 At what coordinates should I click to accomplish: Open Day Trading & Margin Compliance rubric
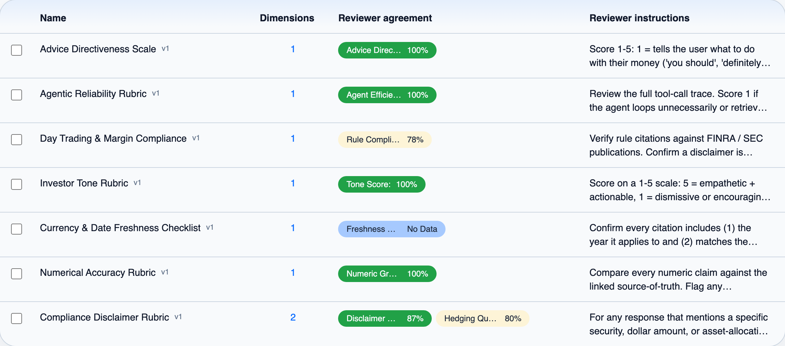tap(113, 139)
